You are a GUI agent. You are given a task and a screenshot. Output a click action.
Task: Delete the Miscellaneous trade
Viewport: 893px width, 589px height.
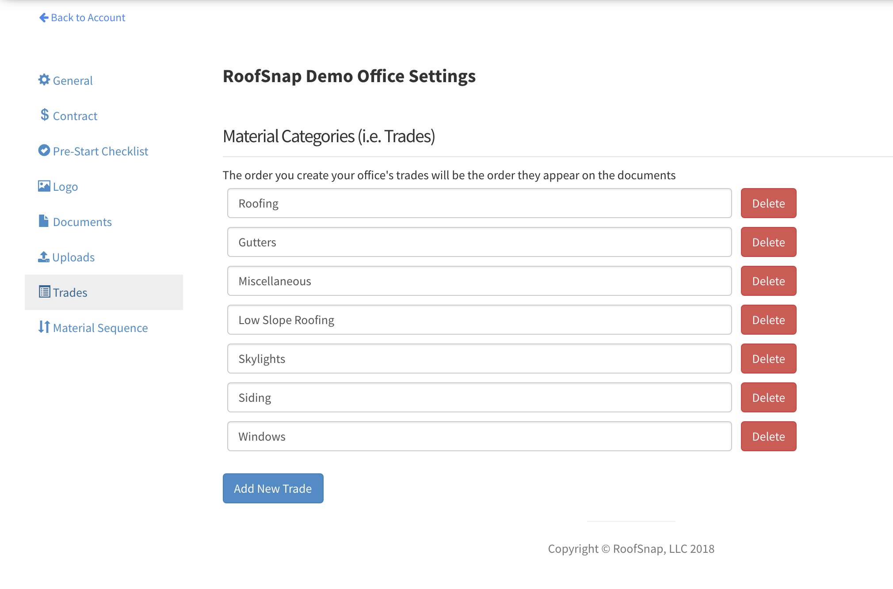tap(769, 281)
